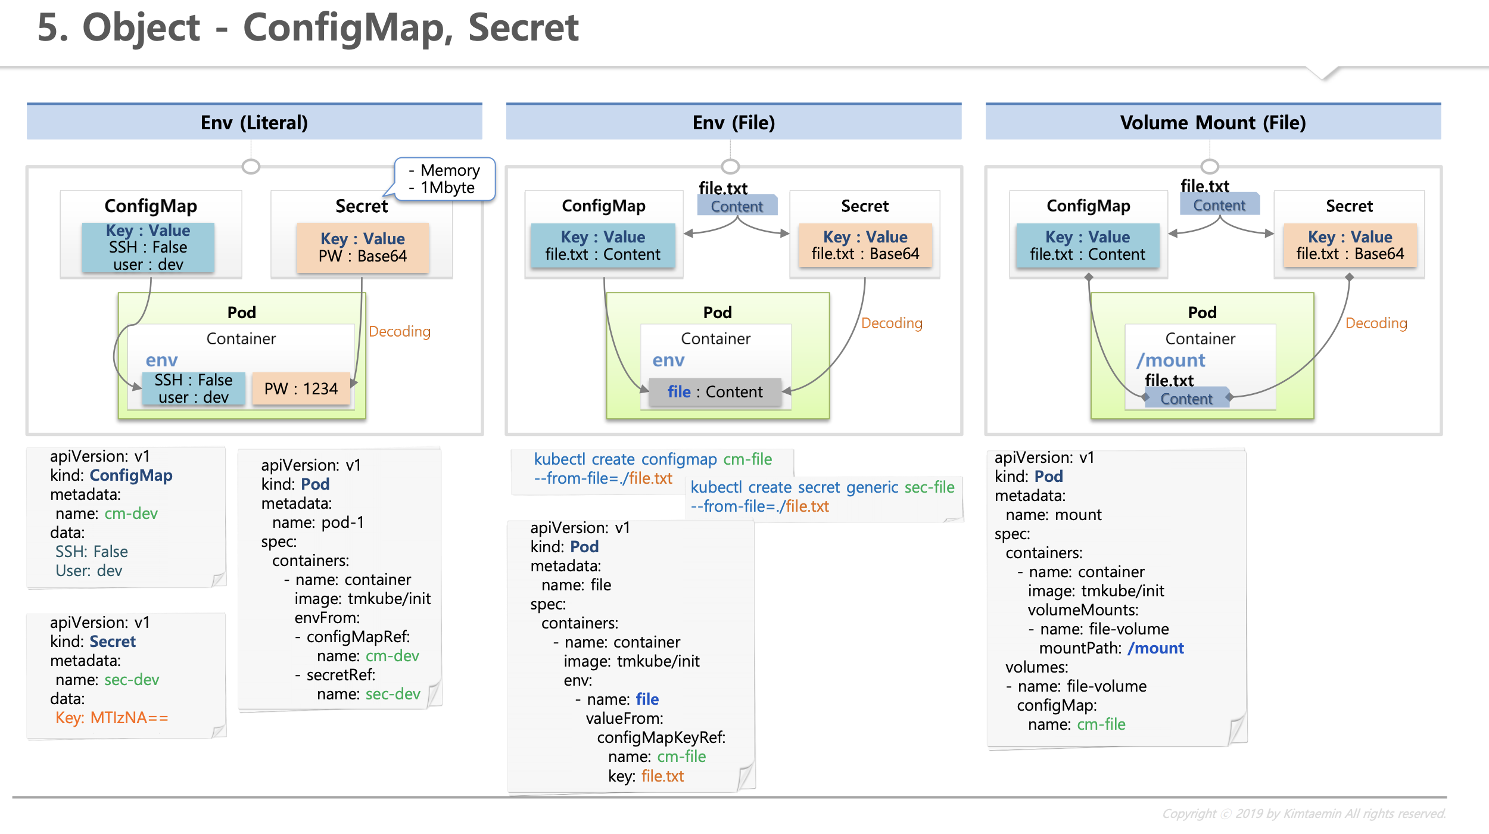Click the 'configMapKeyRef:' line

(662, 737)
